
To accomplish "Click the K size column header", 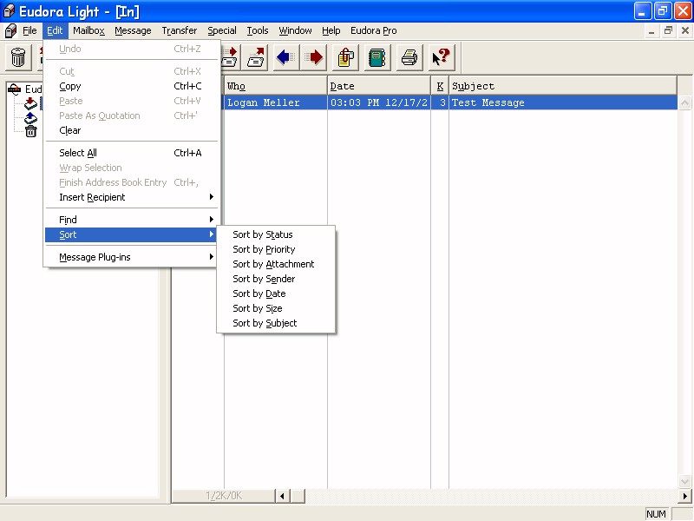I will tap(440, 86).
